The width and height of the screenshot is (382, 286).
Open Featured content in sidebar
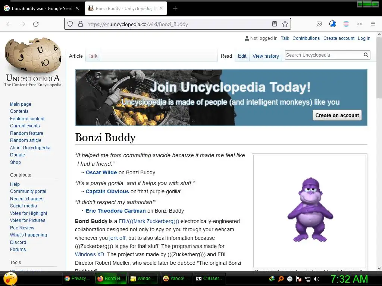point(27,119)
